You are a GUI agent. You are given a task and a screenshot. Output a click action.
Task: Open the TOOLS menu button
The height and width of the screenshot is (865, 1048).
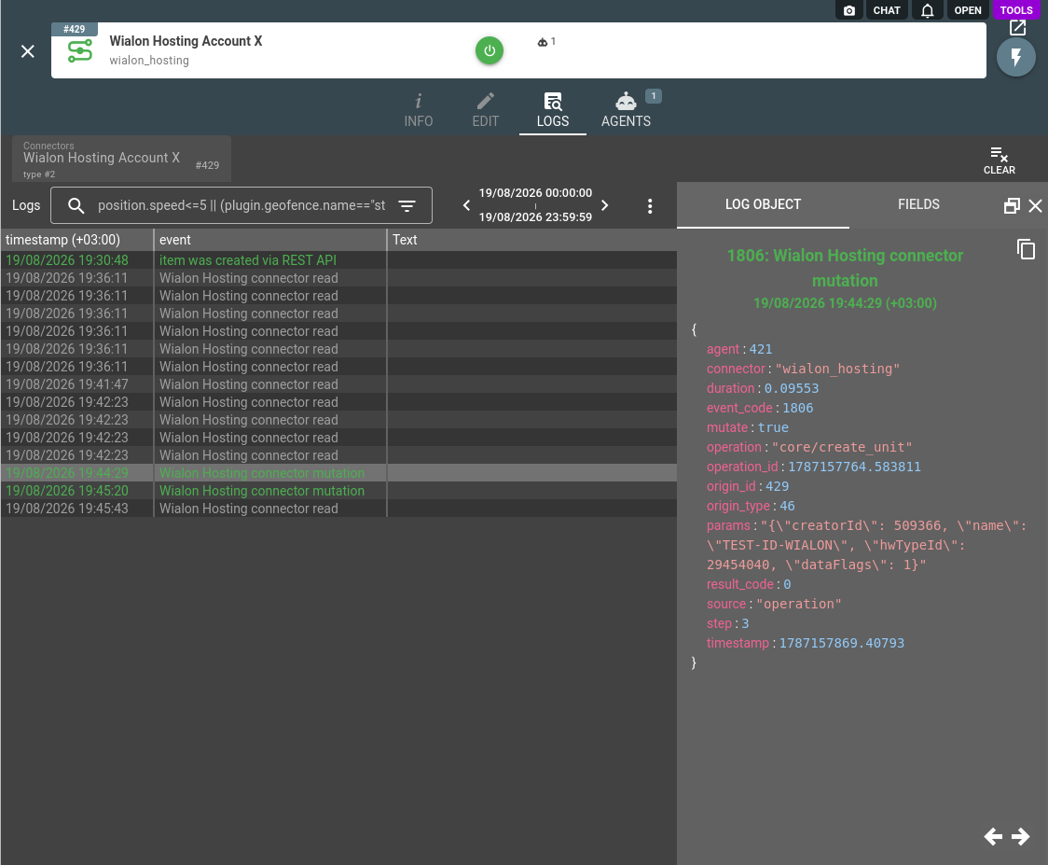pyautogui.click(x=1016, y=10)
